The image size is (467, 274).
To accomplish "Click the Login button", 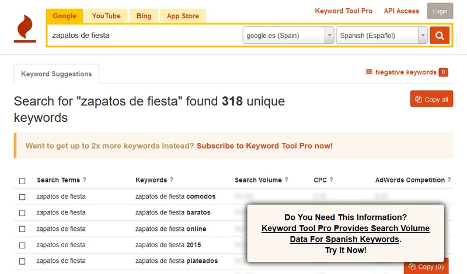I will tap(440, 11).
